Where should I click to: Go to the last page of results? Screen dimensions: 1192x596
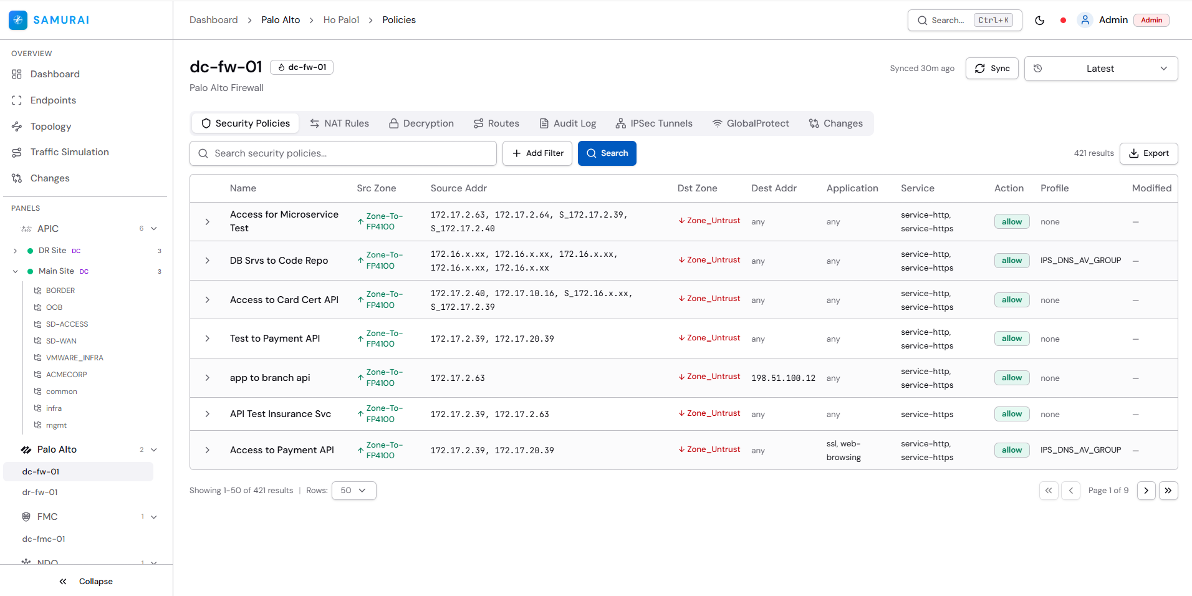(1168, 491)
